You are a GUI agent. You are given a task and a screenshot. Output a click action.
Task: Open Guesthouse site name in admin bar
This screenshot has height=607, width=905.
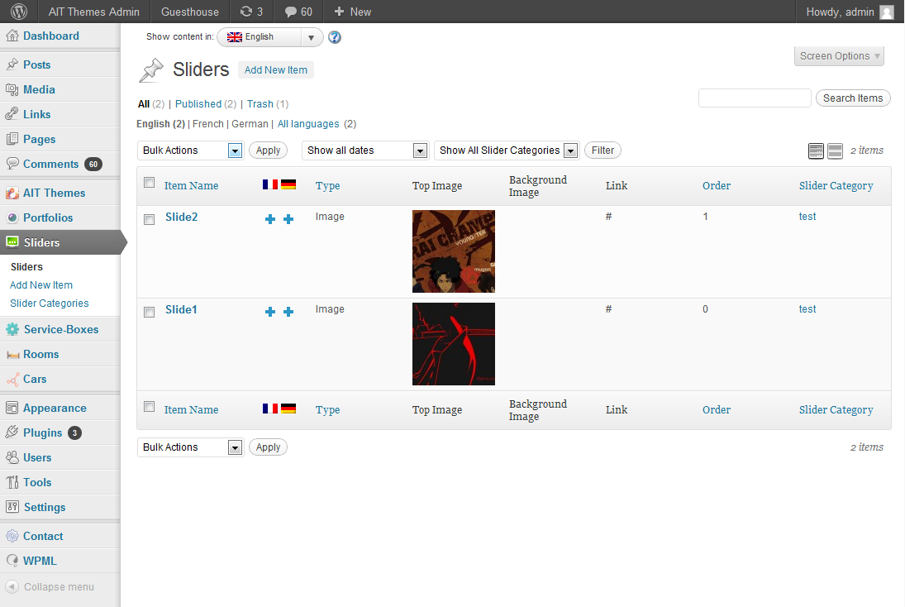[x=190, y=12]
